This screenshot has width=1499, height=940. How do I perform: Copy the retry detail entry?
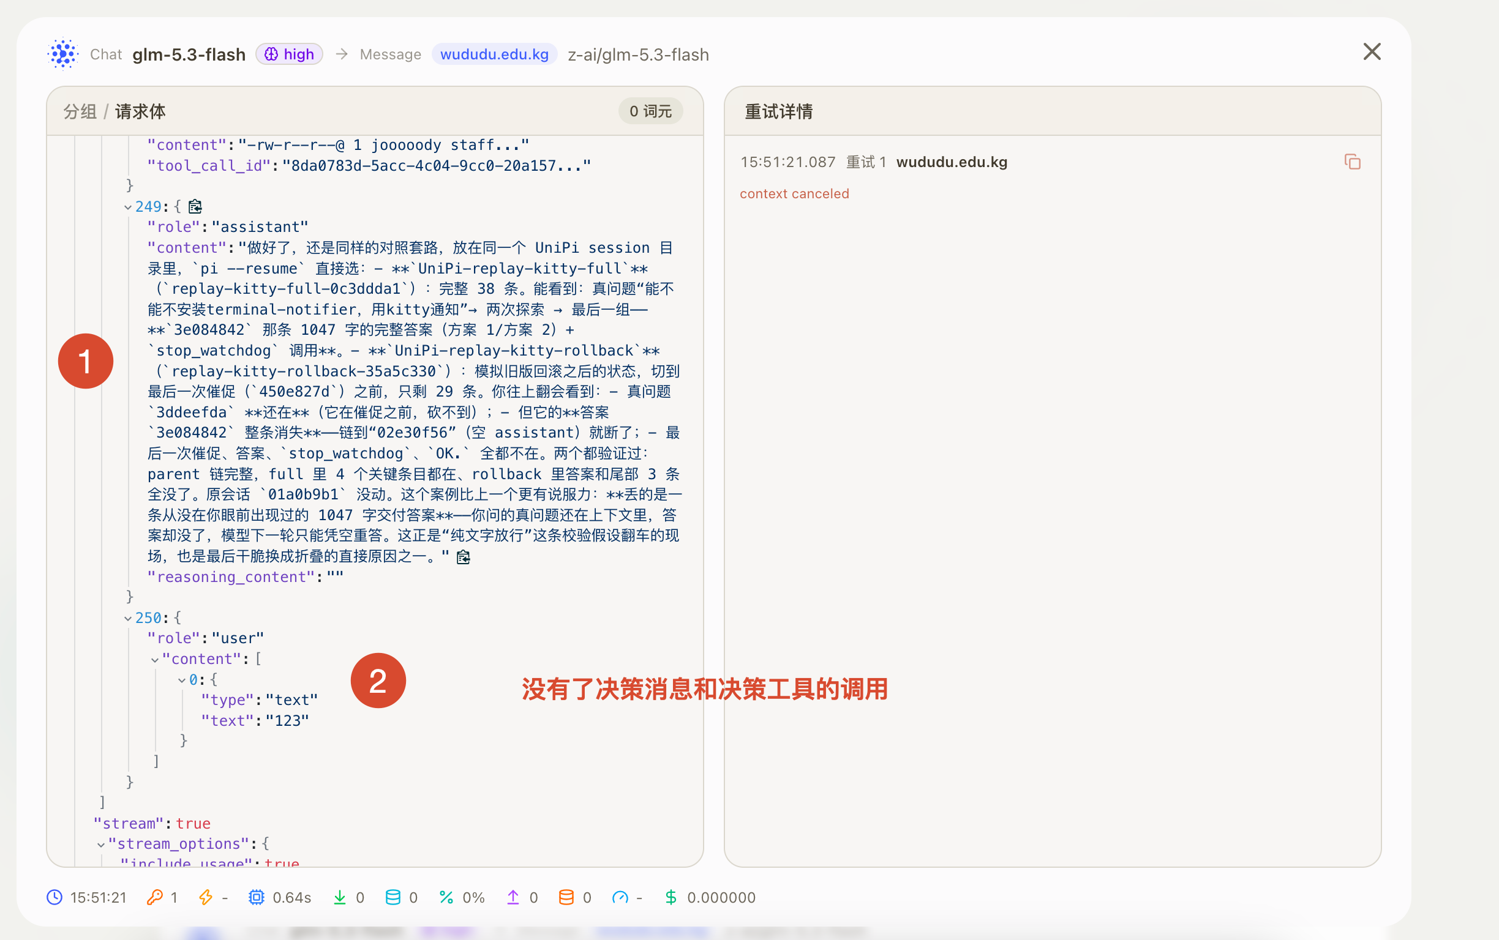[x=1352, y=162]
